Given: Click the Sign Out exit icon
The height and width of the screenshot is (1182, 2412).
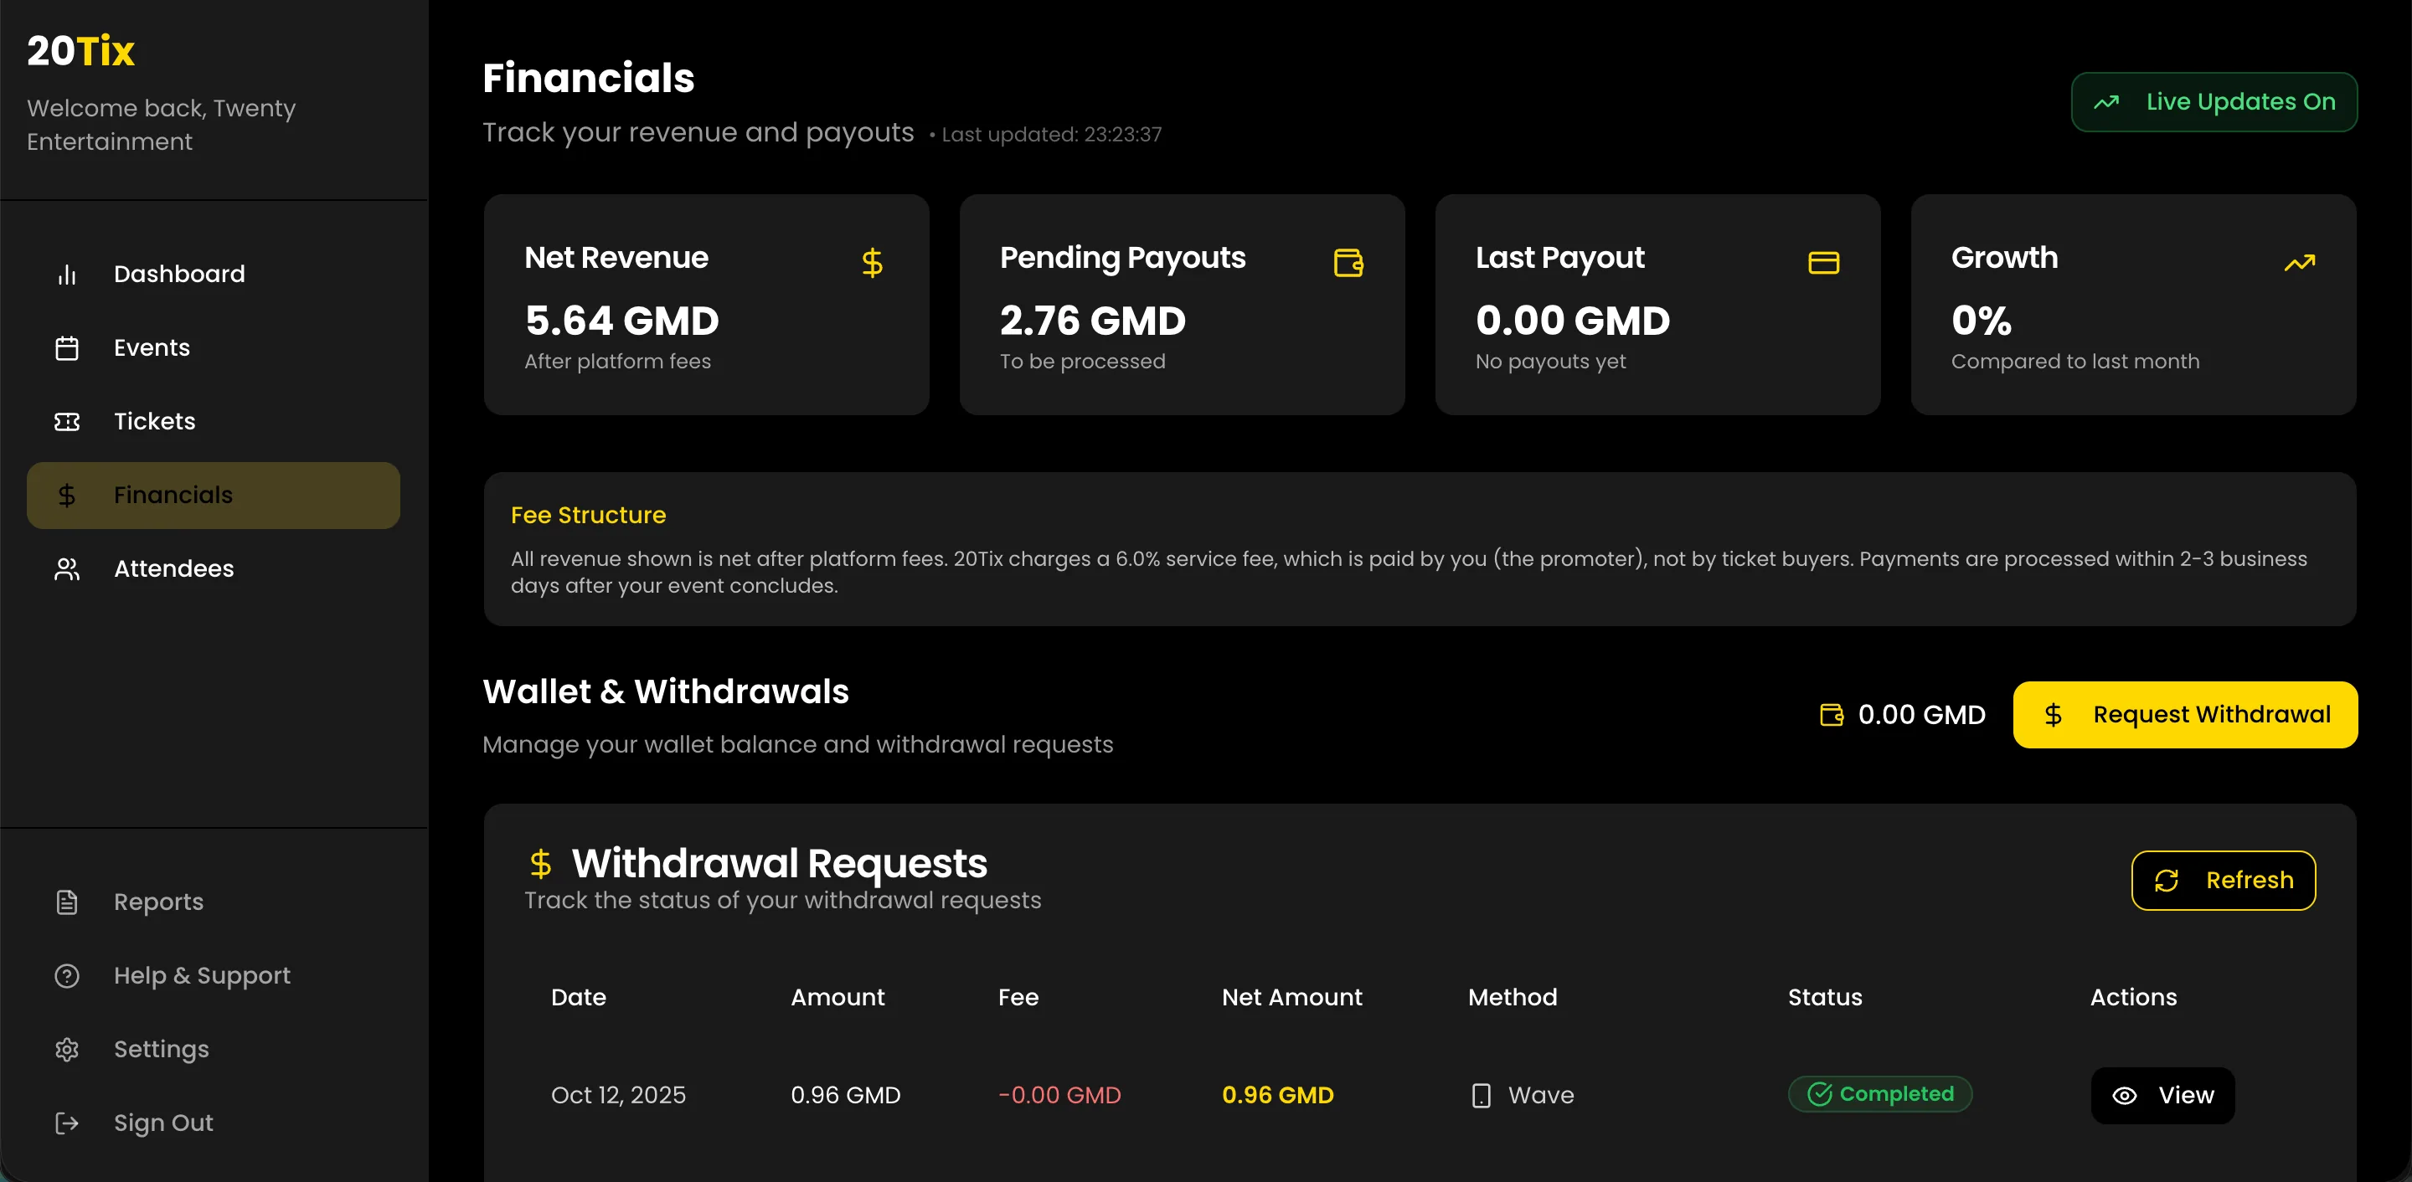Looking at the screenshot, I should [66, 1123].
